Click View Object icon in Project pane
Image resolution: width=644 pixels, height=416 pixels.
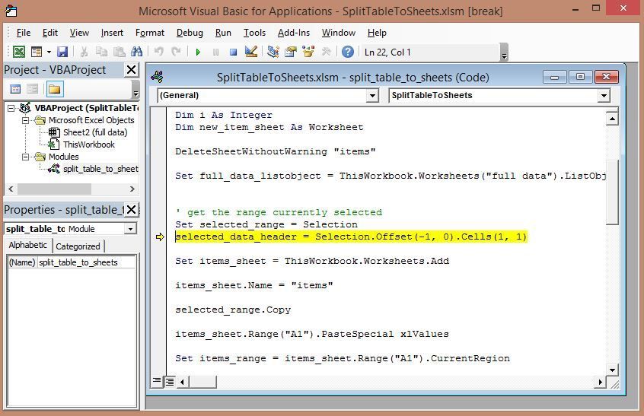click(33, 89)
